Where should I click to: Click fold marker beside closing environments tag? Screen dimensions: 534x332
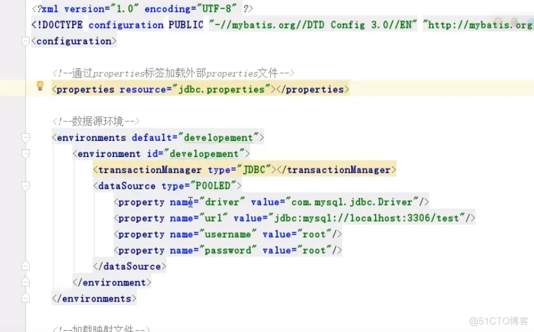(x=26, y=299)
